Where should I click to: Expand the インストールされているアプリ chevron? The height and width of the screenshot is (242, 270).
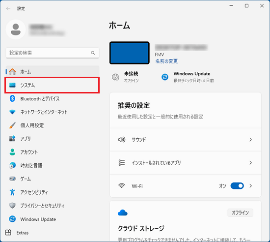pos(251,163)
